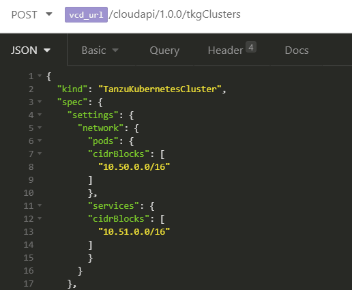Collapse the "network" fold arrow on line 5
Screen dimensions: 352x290
click(40, 128)
